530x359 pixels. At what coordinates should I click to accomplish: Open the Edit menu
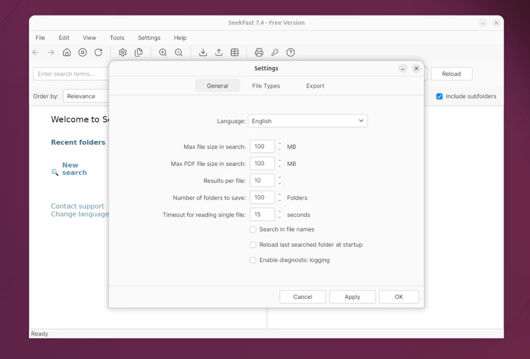[64, 38]
